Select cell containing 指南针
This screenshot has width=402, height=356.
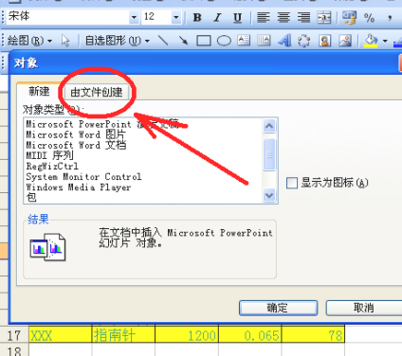coord(123,335)
